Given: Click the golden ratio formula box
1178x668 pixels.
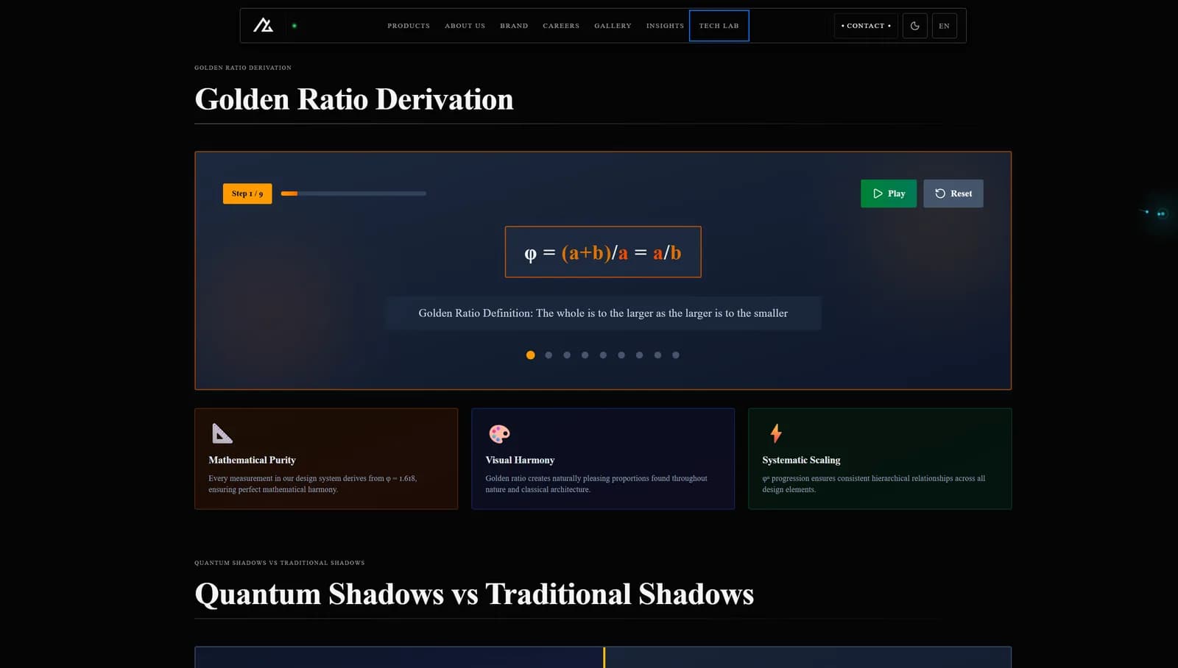Looking at the screenshot, I should pyautogui.click(x=603, y=252).
